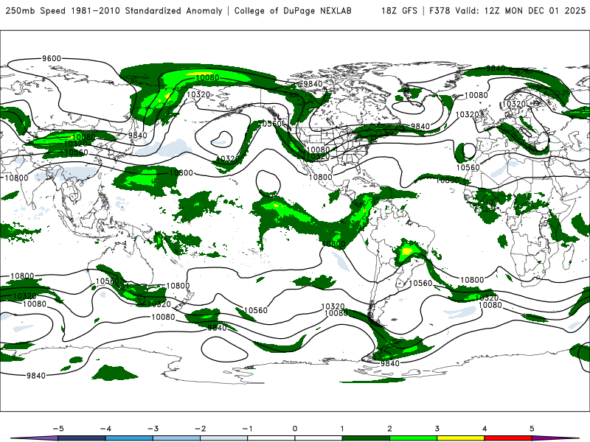The height and width of the screenshot is (442, 590).
Task: Click the yellow colorbar segment
Action: (460, 438)
